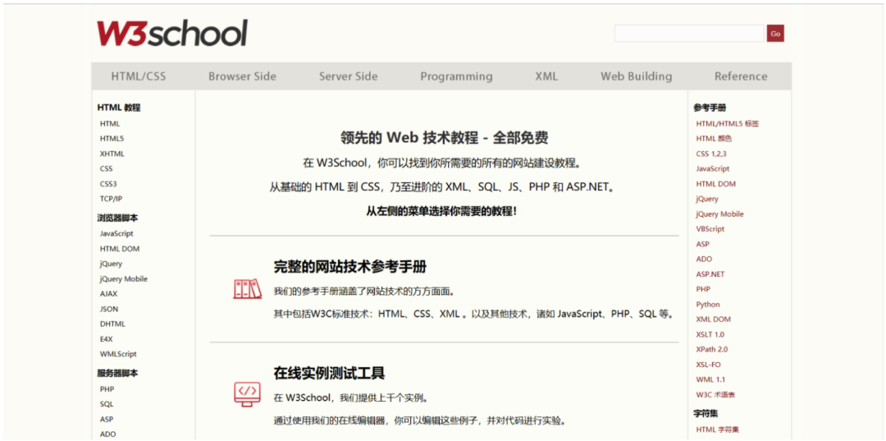This screenshot has width=886, height=441.
Task: Open jQuery Mobile tutorial in left sidebar
Action: tap(123, 278)
